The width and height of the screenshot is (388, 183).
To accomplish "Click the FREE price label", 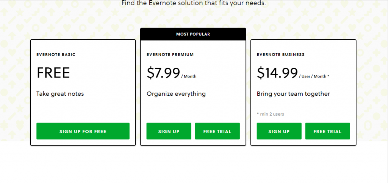I will (53, 73).
